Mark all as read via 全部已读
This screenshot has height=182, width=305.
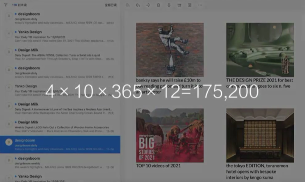[x=111, y=5]
